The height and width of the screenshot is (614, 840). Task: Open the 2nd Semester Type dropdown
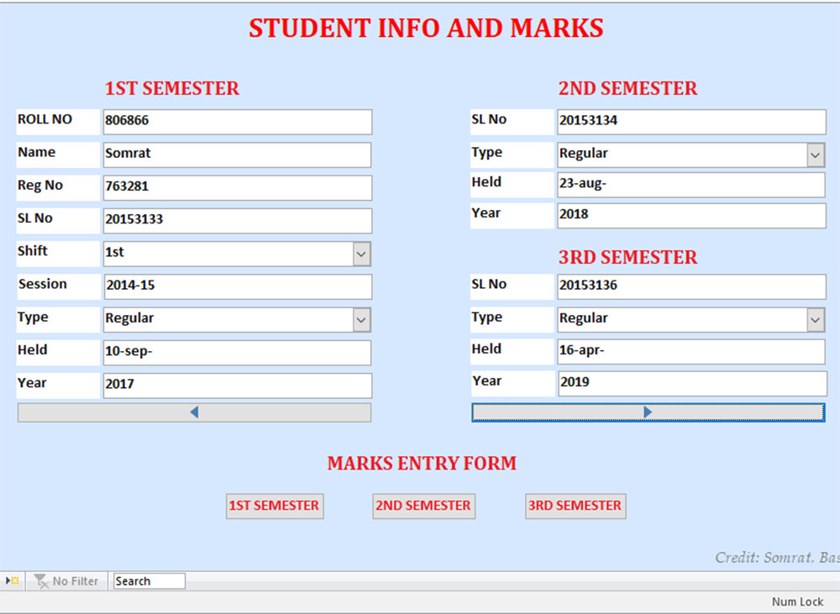(816, 155)
